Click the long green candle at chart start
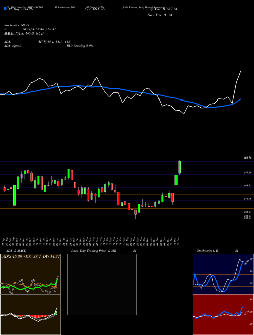 tap(15, 195)
